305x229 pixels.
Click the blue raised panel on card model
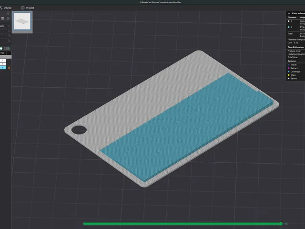pyautogui.click(x=187, y=126)
